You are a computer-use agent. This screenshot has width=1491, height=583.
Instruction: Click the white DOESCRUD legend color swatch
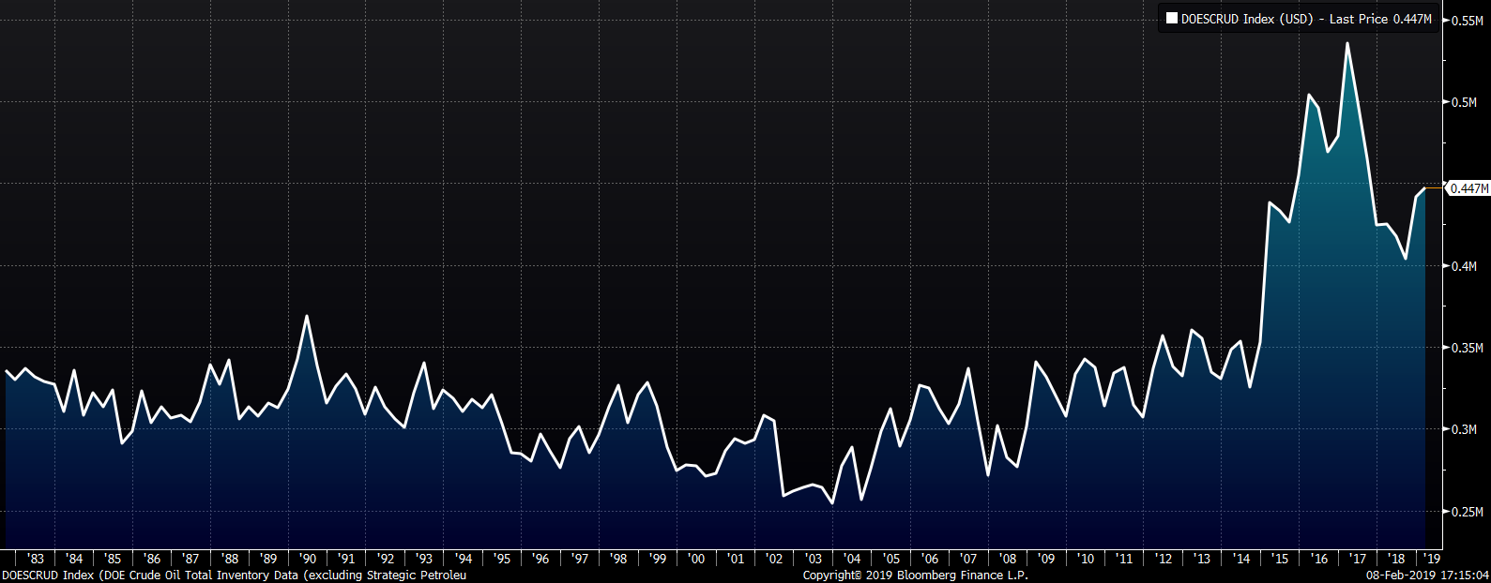coord(1172,19)
